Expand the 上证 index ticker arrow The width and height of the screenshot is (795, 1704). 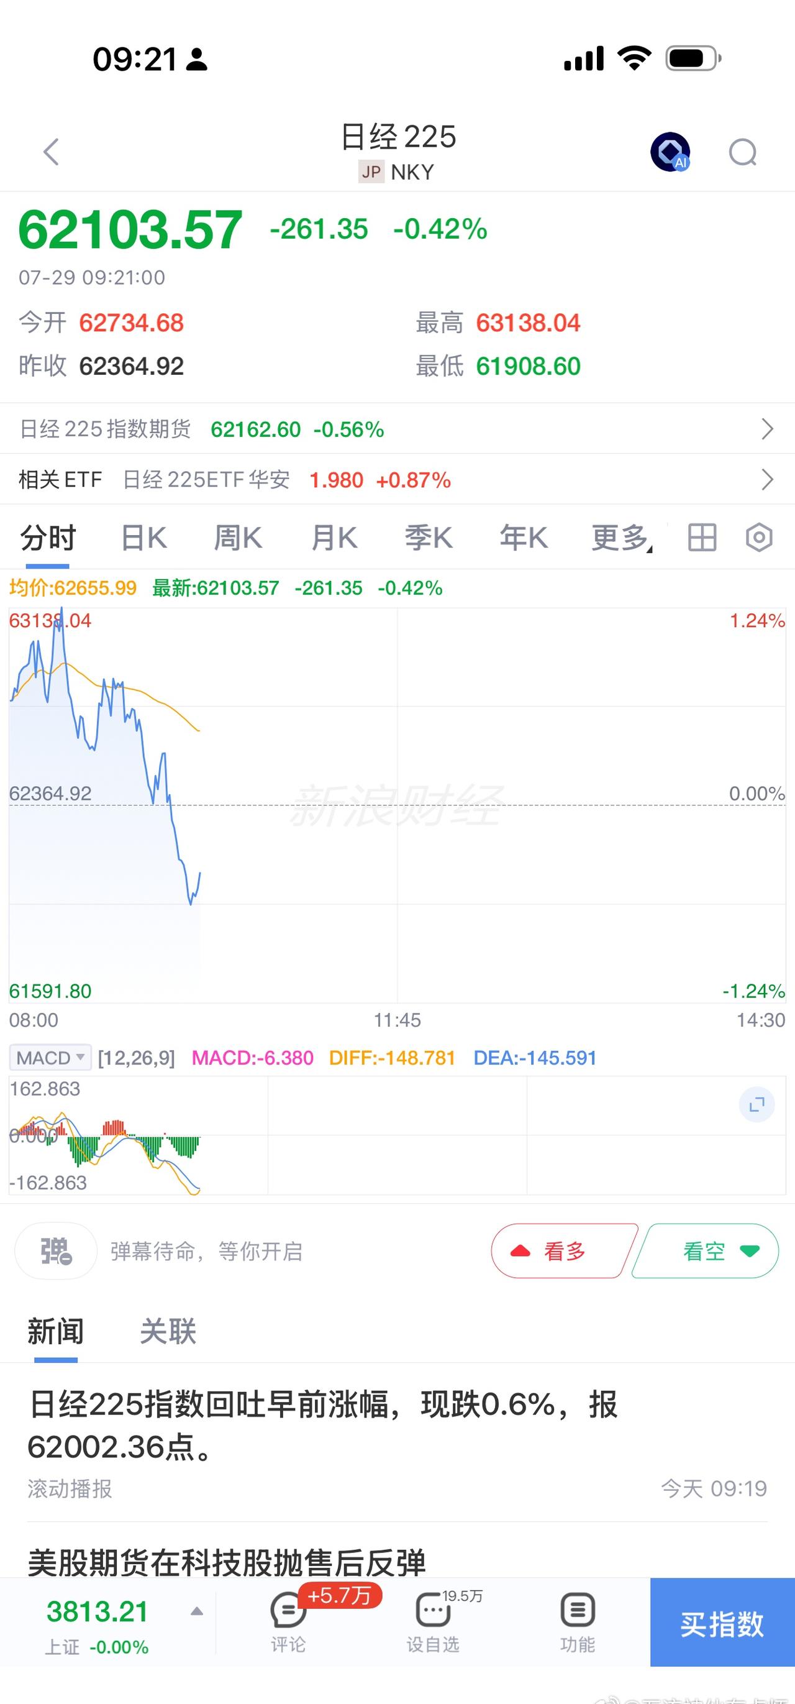[196, 1611]
